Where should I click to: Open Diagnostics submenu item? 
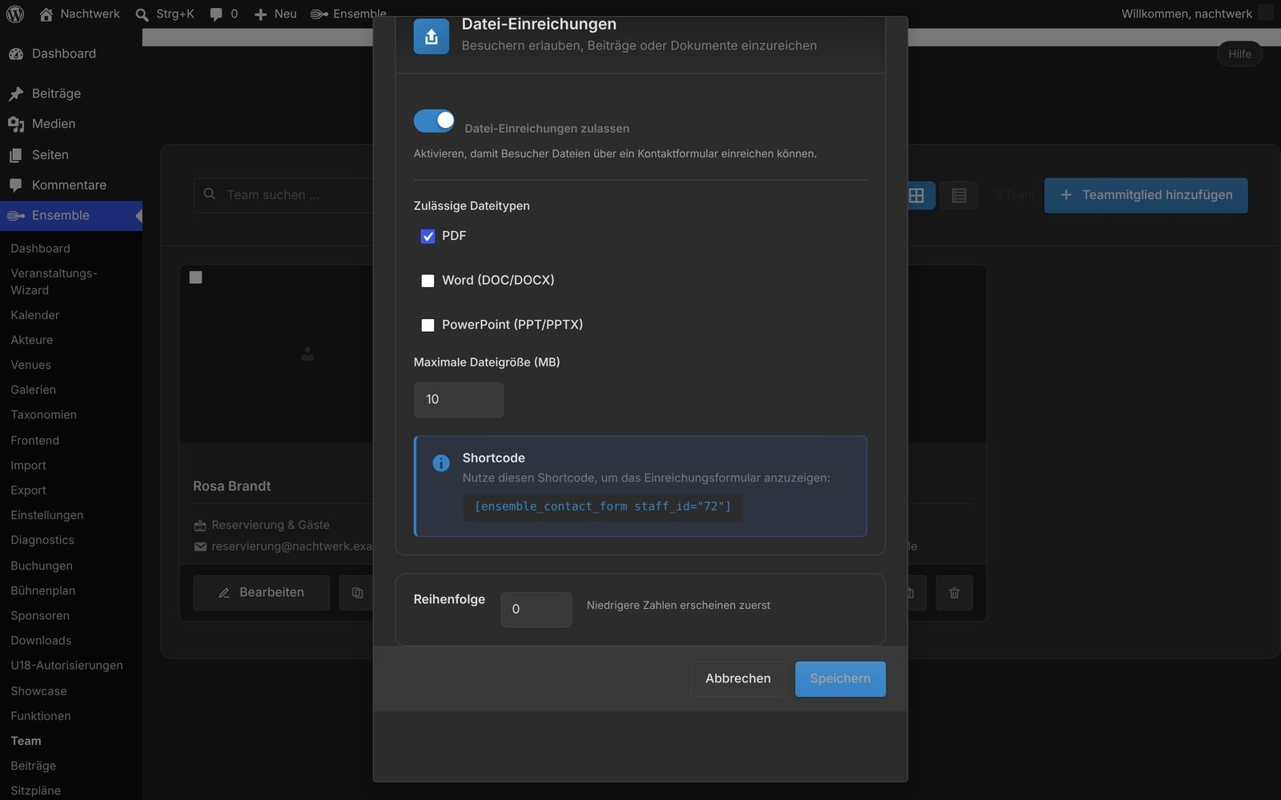42,540
